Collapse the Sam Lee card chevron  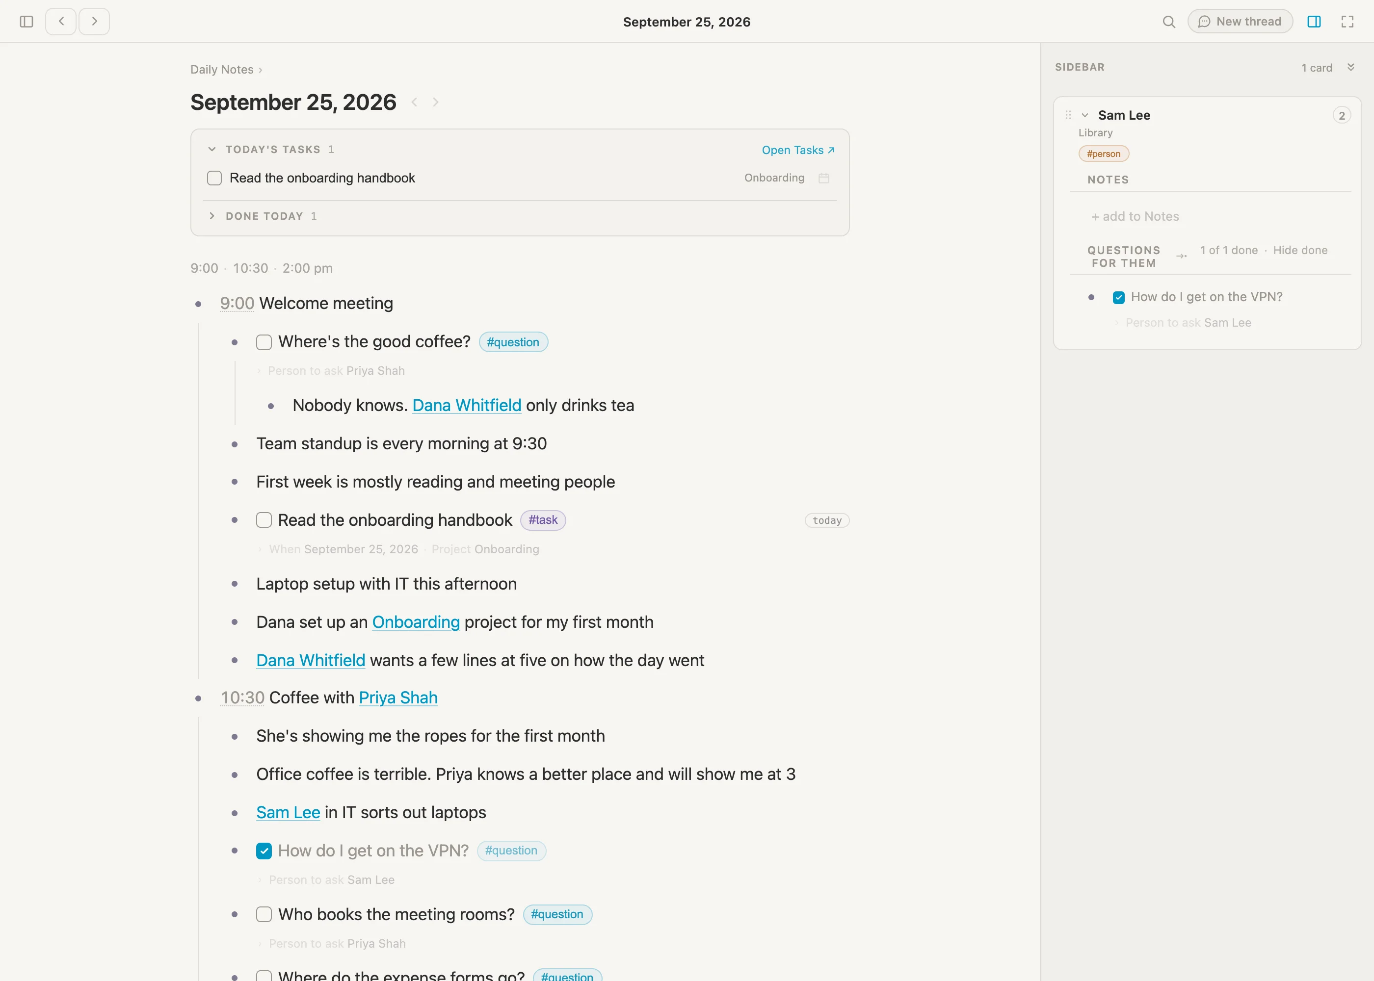pyautogui.click(x=1084, y=115)
